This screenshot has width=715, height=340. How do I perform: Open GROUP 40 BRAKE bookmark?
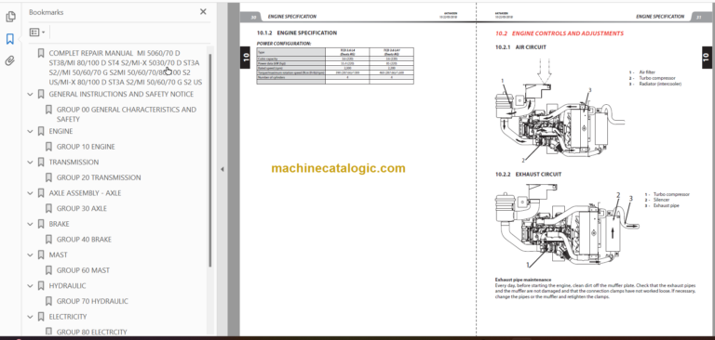[84, 240]
